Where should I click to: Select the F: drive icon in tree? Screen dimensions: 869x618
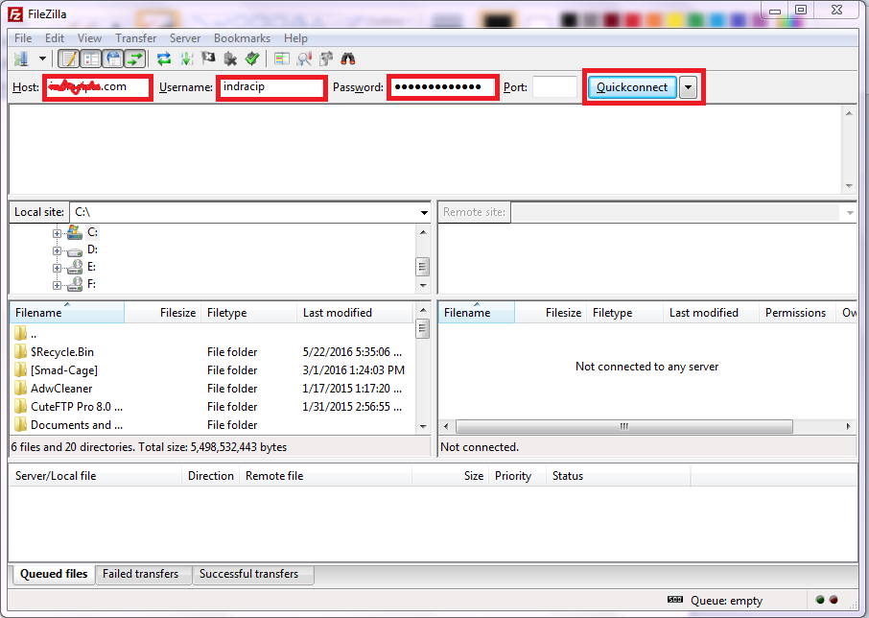(x=74, y=284)
